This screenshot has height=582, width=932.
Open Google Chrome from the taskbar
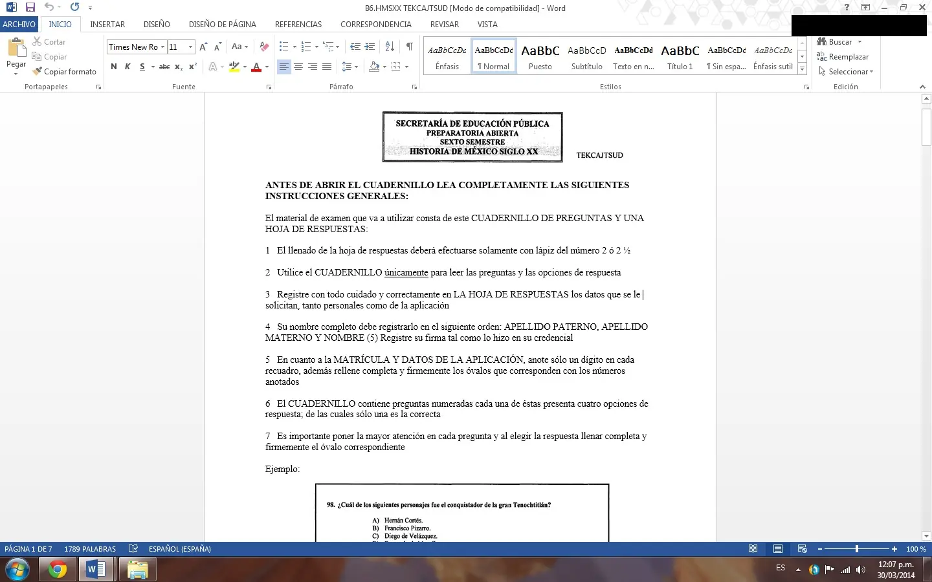coord(58,570)
